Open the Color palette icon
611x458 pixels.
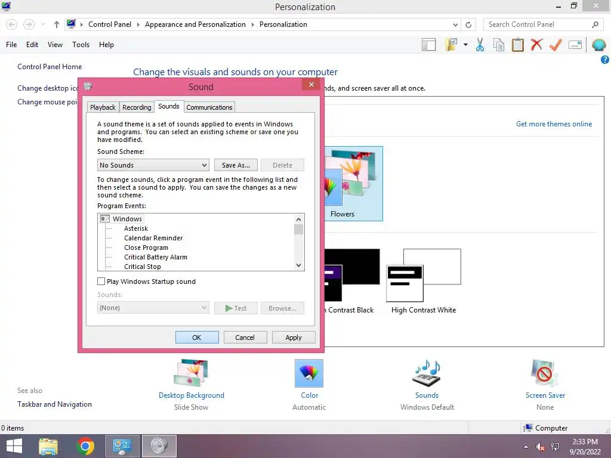click(309, 373)
